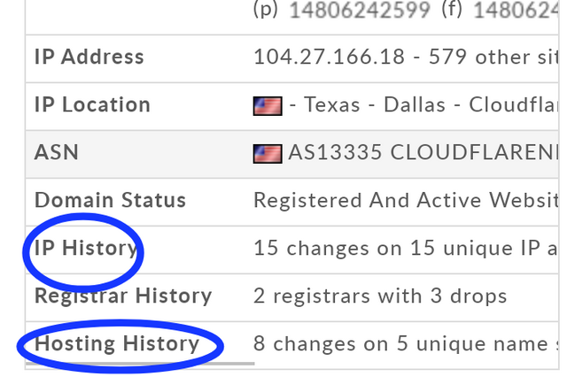
Task: Select '15 changes on 15 unique IP' text
Action: [406, 249]
